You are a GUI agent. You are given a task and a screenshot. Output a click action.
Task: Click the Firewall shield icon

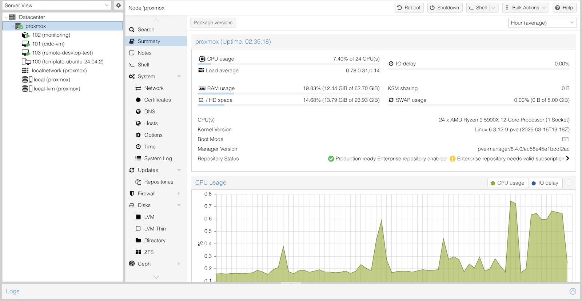click(x=132, y=194)
